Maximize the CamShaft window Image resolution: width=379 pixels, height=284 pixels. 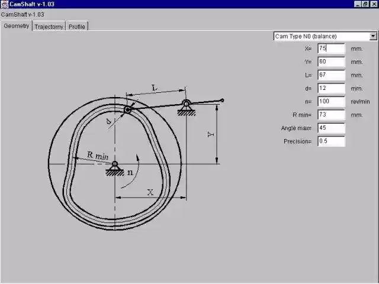(366, 4)
